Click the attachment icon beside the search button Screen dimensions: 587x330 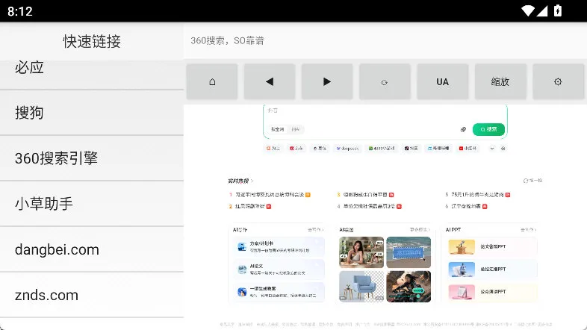tap(463, 129)
